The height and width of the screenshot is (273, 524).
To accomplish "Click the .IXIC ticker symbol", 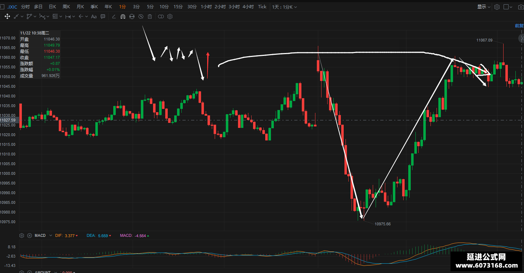I will pos(12,7).
